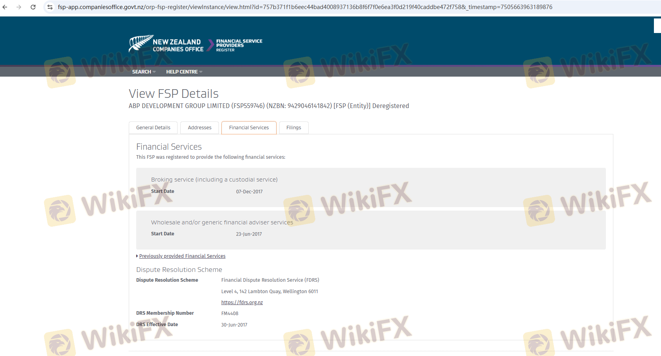
Task: Click the browser forward arrow
Action: click(19, 7)
